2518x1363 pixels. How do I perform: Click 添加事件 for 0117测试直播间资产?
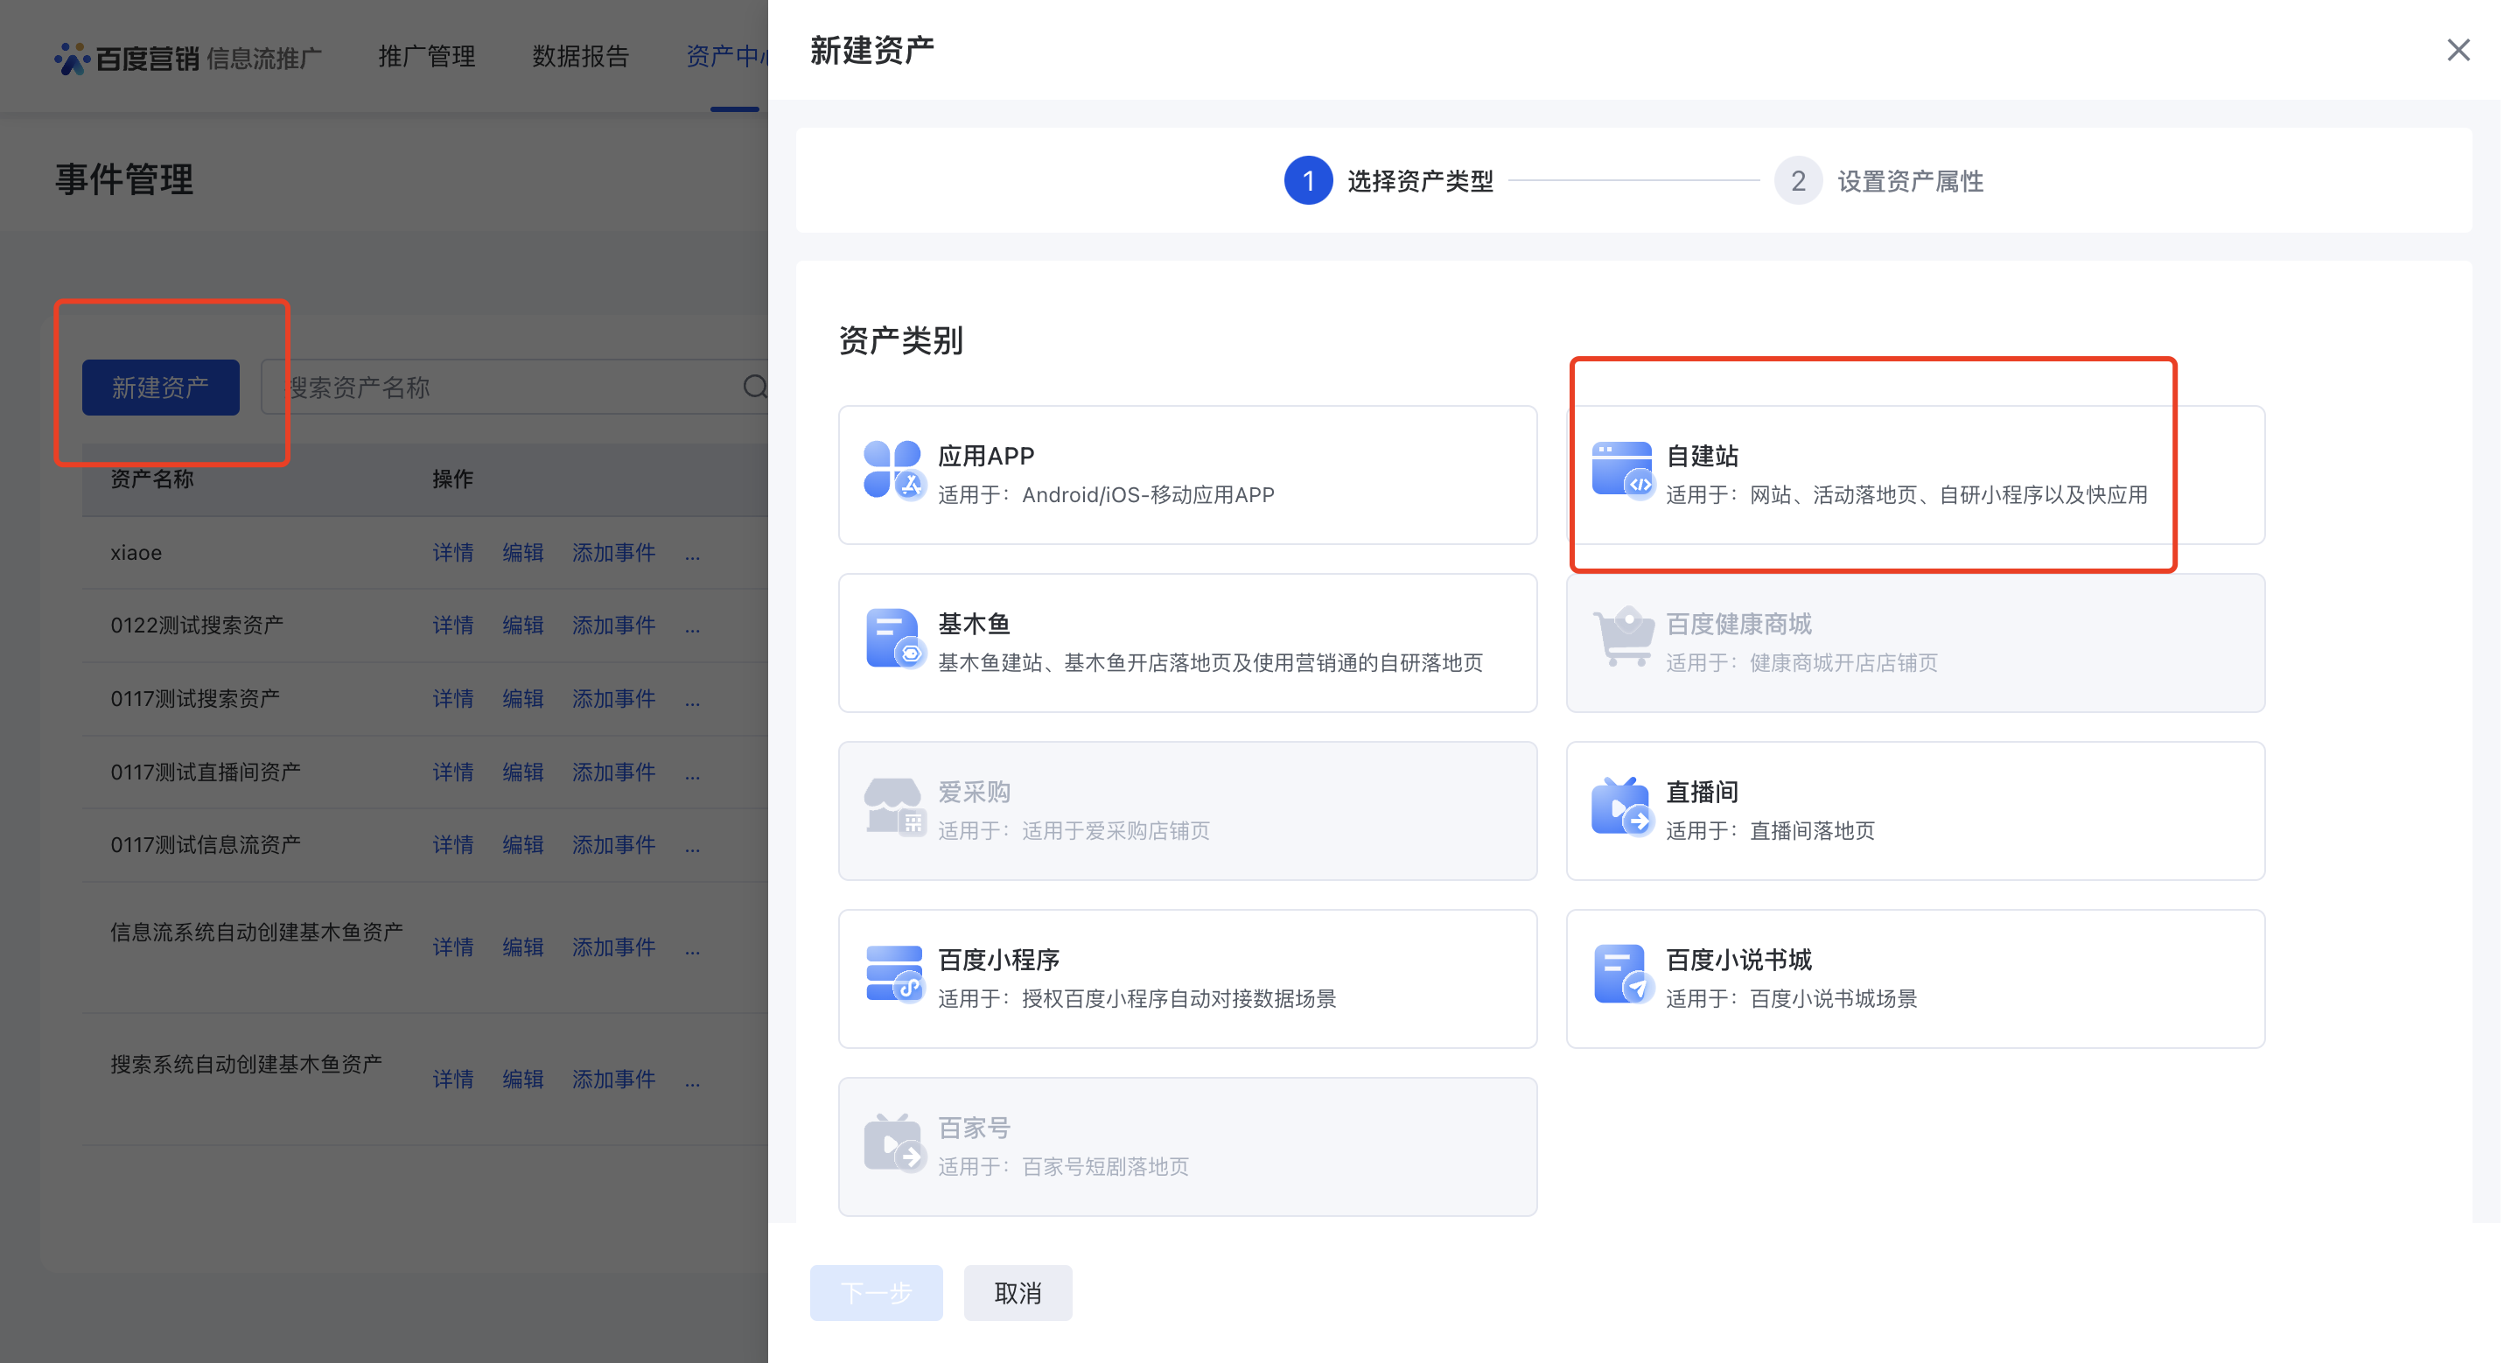(x=613, y=772)
